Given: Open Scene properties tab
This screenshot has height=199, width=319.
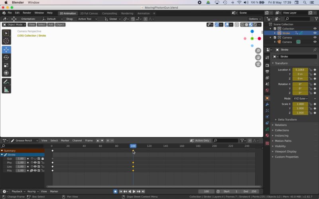Looking at the screenshot, I should (267, 84).
